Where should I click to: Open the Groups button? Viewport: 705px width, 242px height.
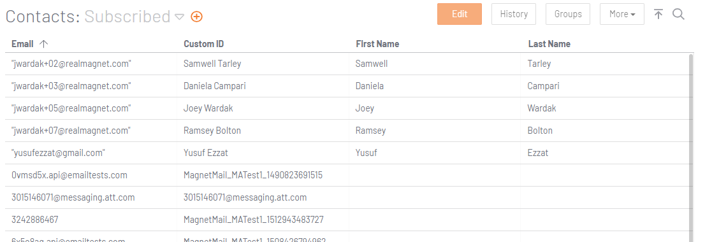coord(568,14)
